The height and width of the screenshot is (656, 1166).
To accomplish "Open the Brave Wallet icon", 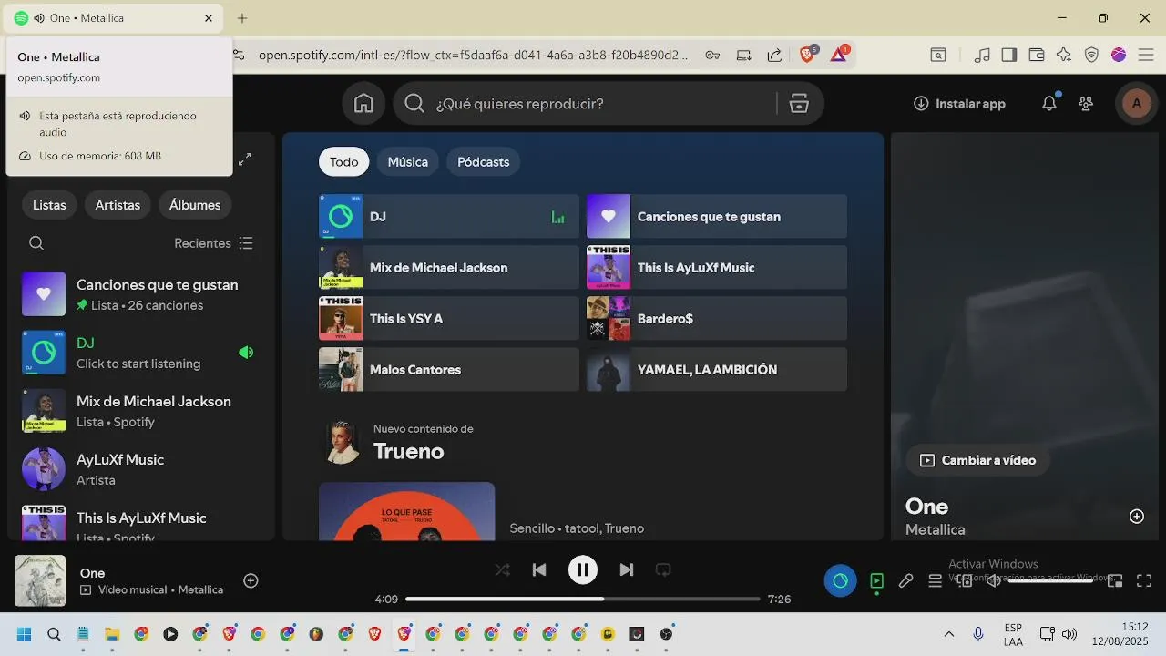I will point(1036,55).
